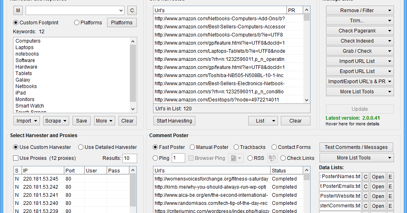
Task: Click the Ping count input field
Action: click(x=178, y=158)
